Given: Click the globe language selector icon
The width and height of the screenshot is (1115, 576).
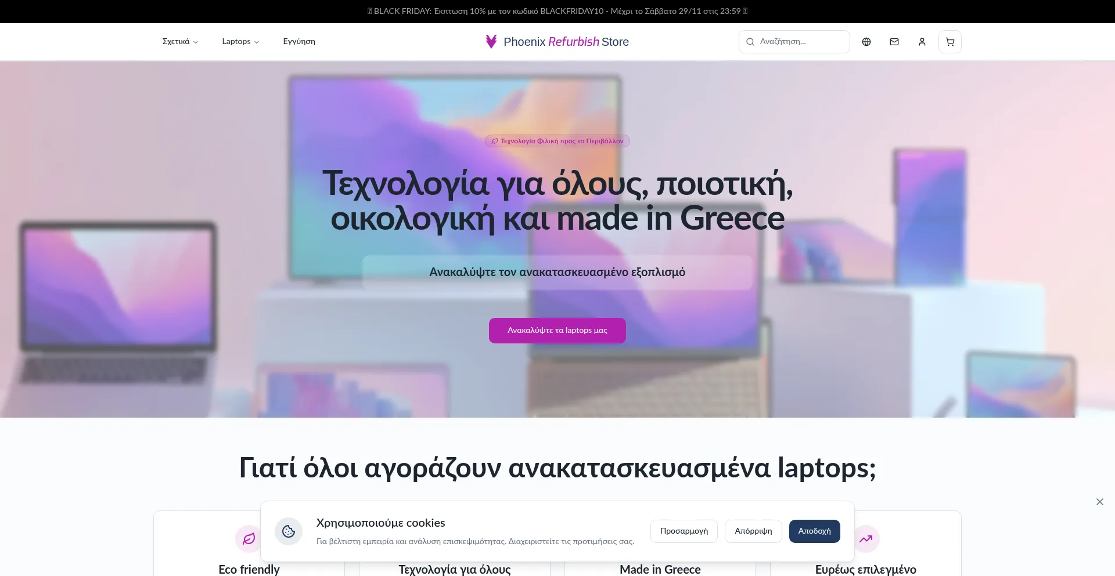Looking at the screenshot, I should pos(866,42).
